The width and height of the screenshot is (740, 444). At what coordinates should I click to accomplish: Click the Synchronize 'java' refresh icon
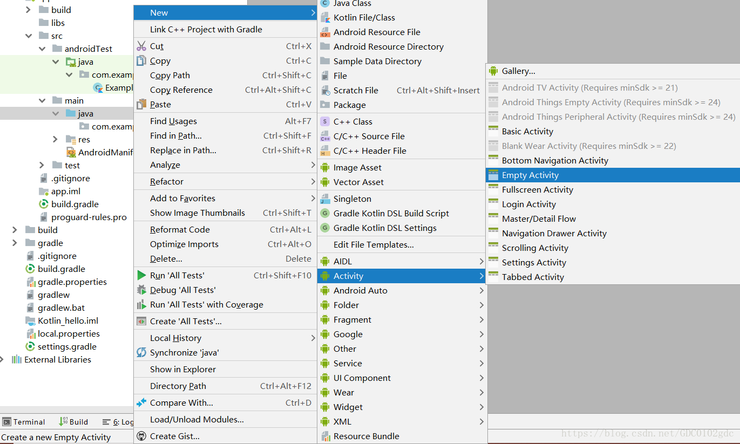coord(141,353)
